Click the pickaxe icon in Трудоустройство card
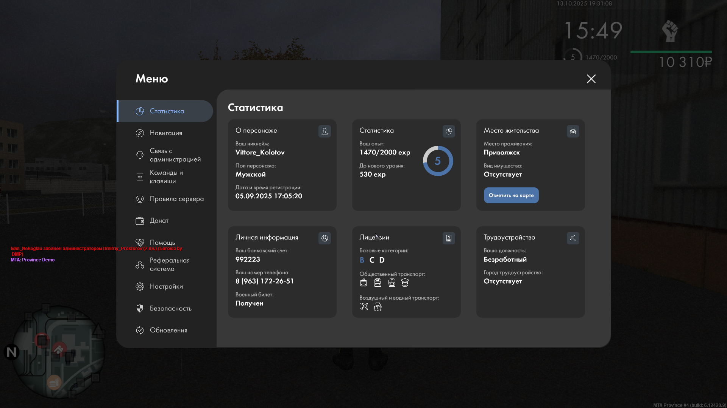727x408 pixels. point(573,238)
